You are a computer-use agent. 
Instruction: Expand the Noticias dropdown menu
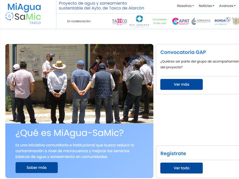206,6
